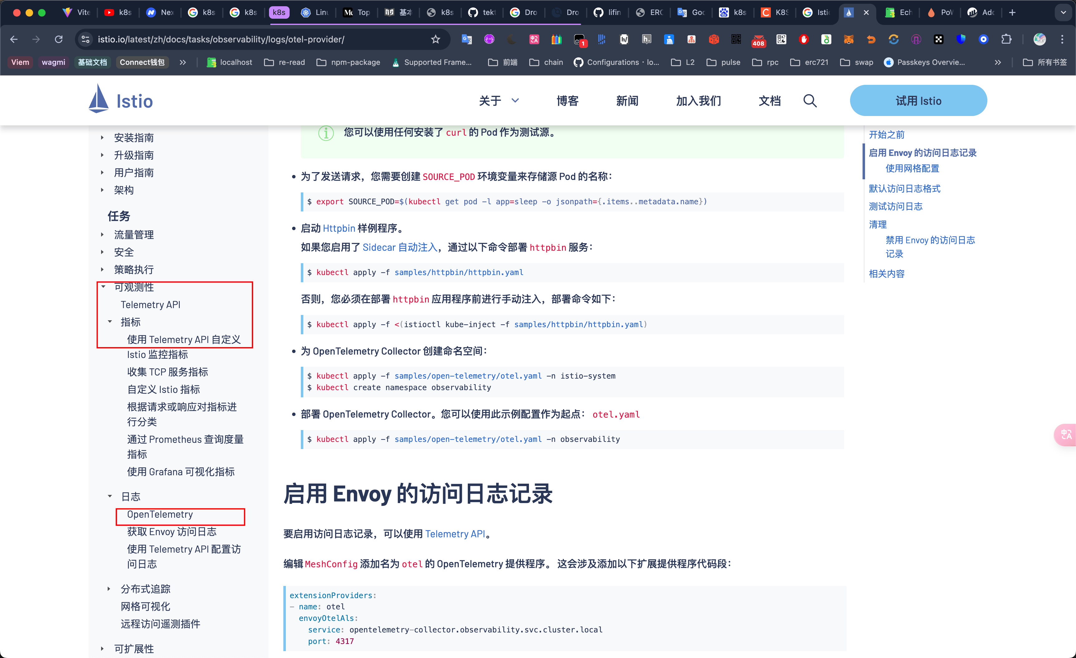
Task: Open the Supported Frameworks bookmark
Action: 432,62
